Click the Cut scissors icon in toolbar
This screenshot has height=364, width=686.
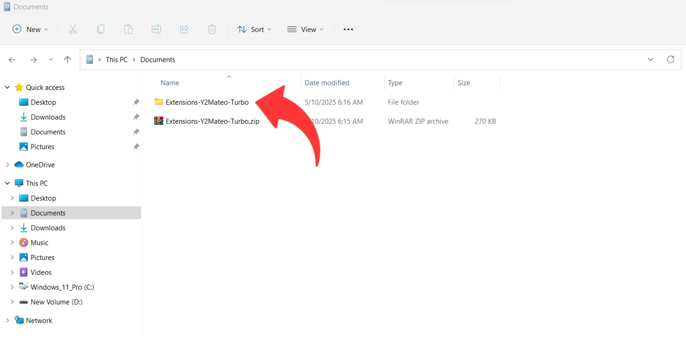[x=73, y=29]
